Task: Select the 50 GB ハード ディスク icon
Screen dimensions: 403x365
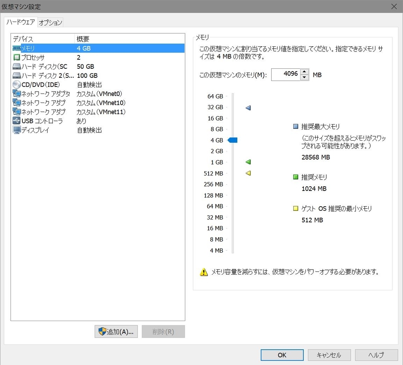Action: (x=17, y=66)
